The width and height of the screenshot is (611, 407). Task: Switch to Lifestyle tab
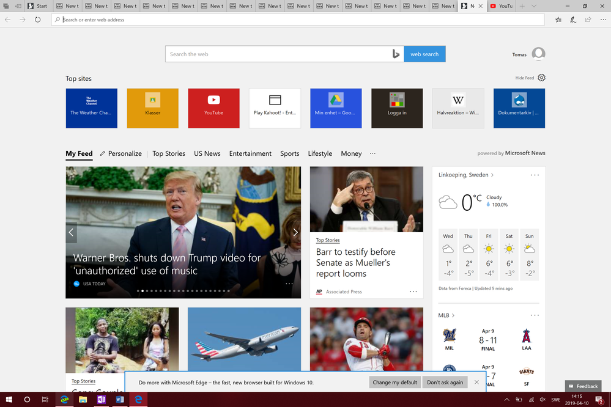coord(320,153)
